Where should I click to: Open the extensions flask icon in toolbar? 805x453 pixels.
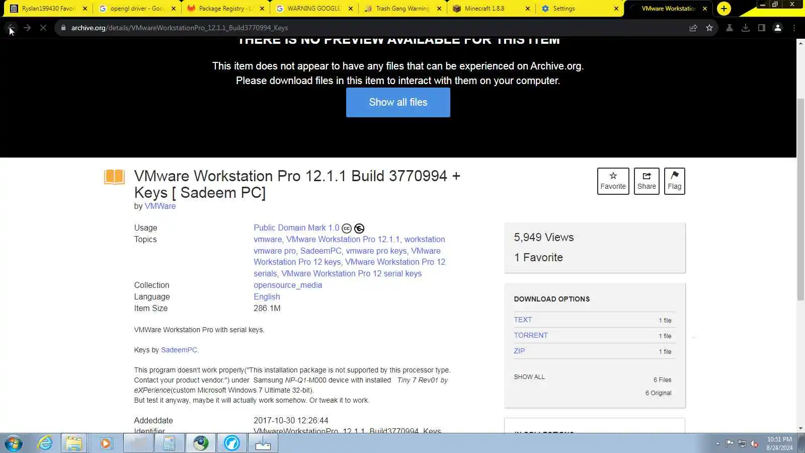pyautogui.click(x=730, y=28)
